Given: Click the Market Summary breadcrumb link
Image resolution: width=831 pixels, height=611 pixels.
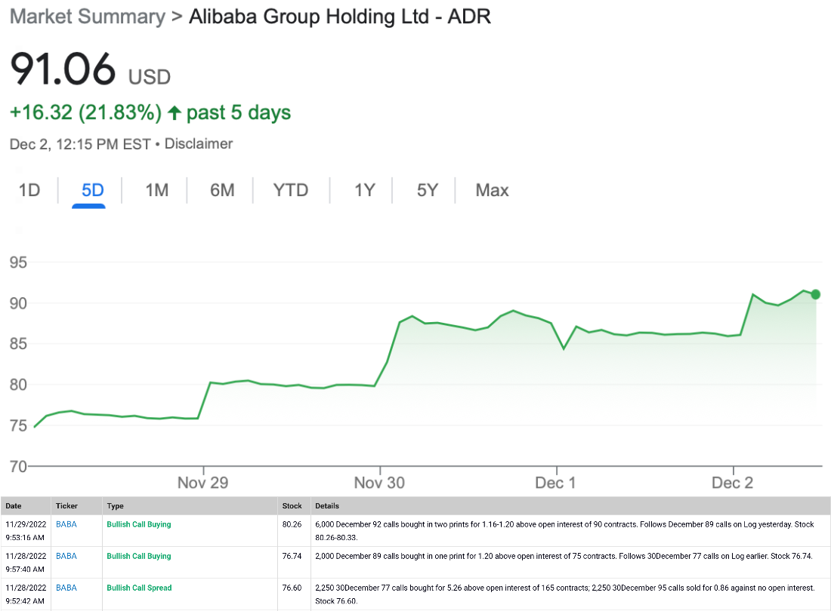Looking at the screenshot, I should coord(88,17).
